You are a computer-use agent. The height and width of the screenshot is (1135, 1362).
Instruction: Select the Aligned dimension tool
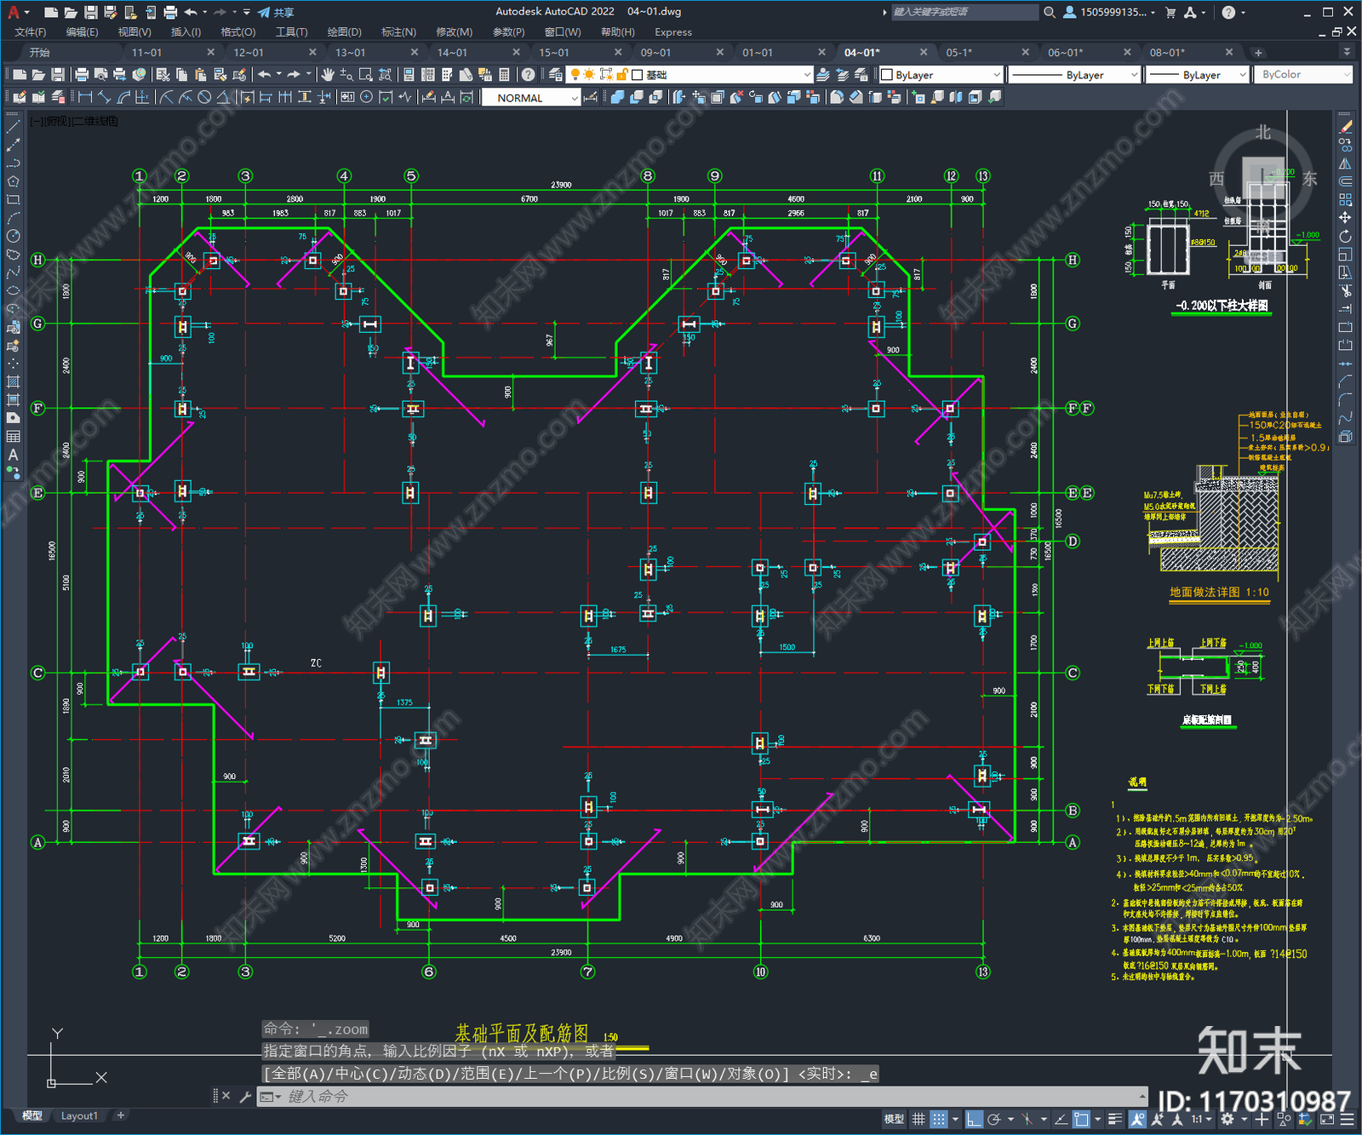tap(104, 97)
